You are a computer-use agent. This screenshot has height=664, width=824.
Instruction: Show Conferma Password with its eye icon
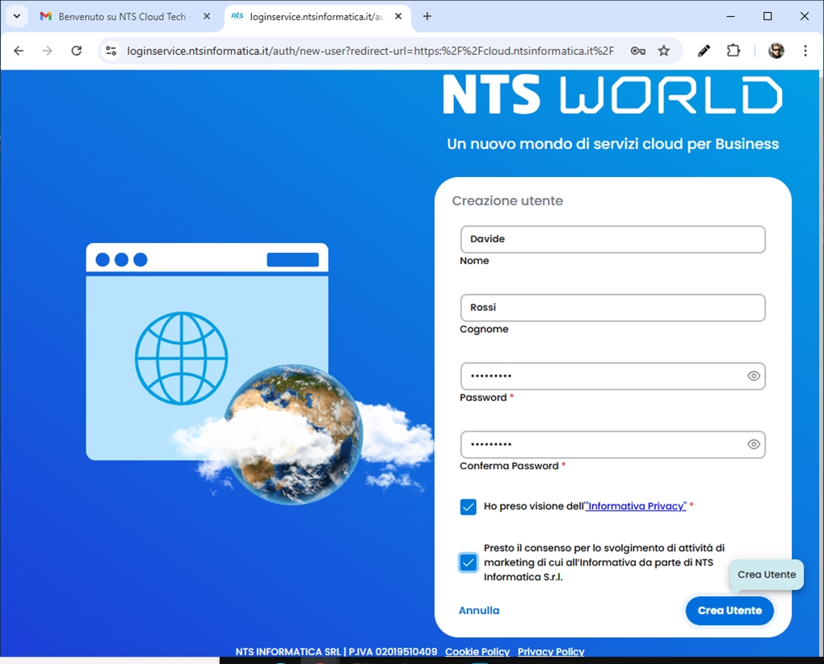[x=754, y=444]
